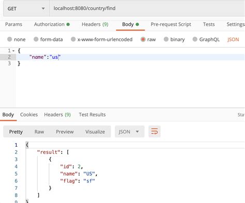Open the request Headers (9) tab
The width and height of the screenshot is (245, 203).
click(x=95, y=24)
